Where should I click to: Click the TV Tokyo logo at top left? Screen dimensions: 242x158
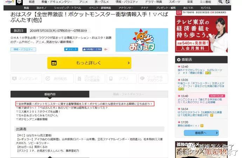tap(9, 2)
